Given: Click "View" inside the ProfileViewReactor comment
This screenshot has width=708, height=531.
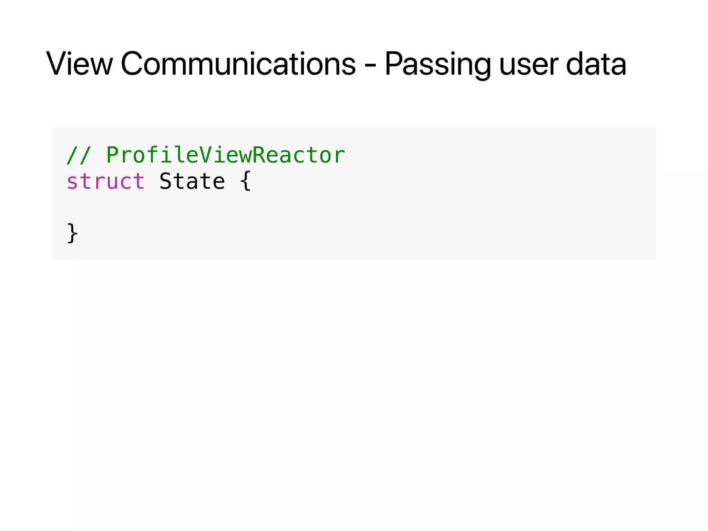Looking at the screenshot, I should [x=225, y=155].
